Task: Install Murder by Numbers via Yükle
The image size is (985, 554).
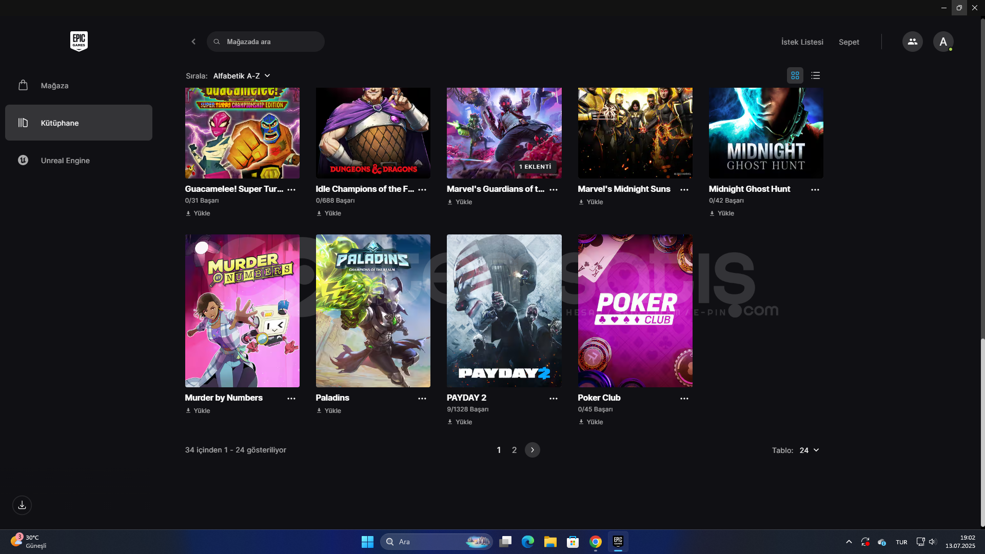Action: pyautogui.click(x=198, y=411)
